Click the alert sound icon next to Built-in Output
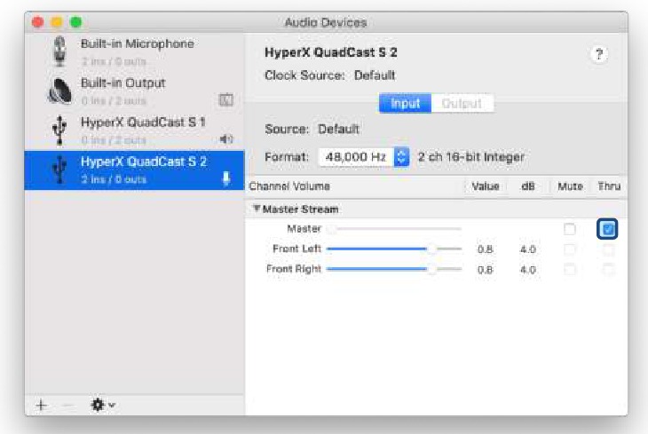 click(225, 99)
